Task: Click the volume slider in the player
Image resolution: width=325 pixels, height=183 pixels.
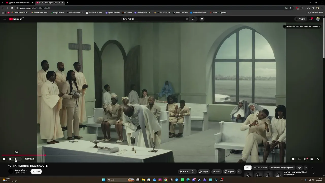Action: tap(17, 159)
